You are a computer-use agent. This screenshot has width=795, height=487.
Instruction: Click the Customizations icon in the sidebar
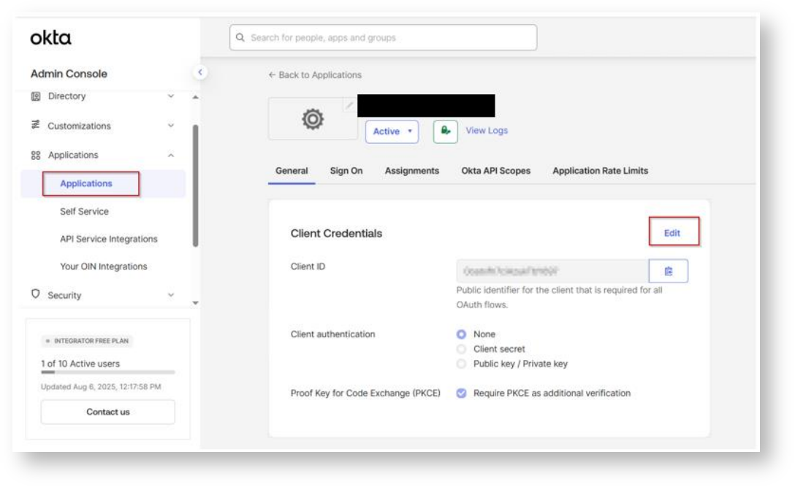[x=36, y=125]
